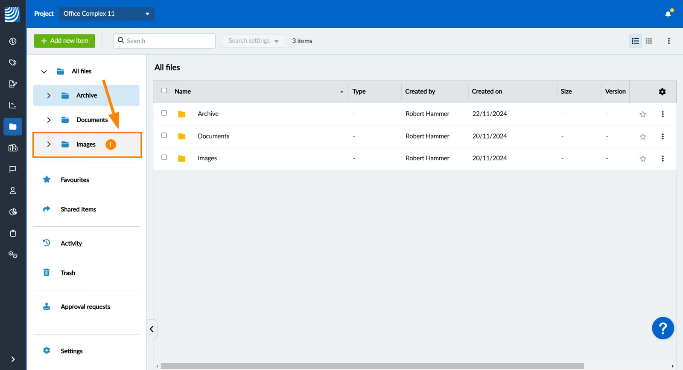Expand the Images folder in tree

click(49, 145)
